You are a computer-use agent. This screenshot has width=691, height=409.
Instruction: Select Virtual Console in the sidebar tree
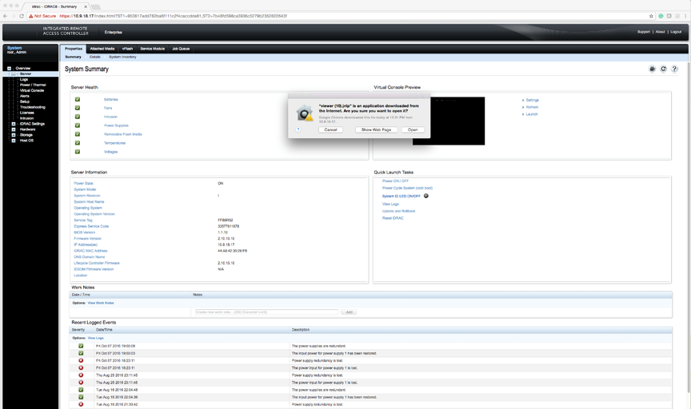(x=32, y=90)
